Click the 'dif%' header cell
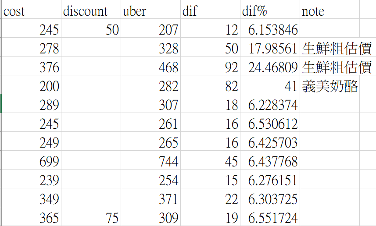The width and height of the screenshot is (376, 226). point(270,11)
